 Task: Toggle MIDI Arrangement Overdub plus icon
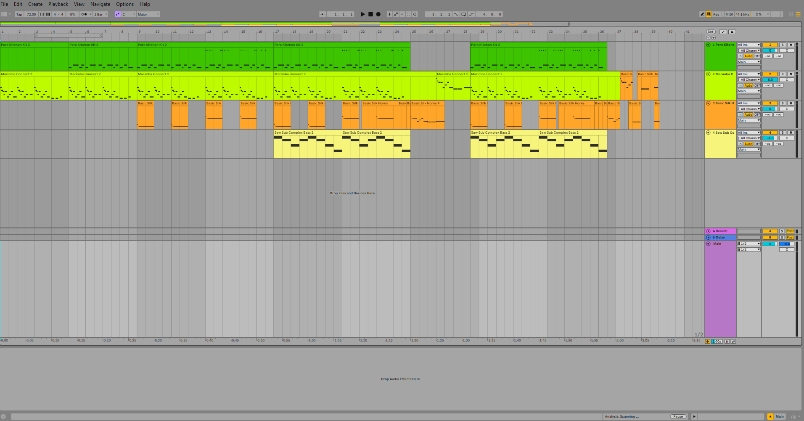389,14
